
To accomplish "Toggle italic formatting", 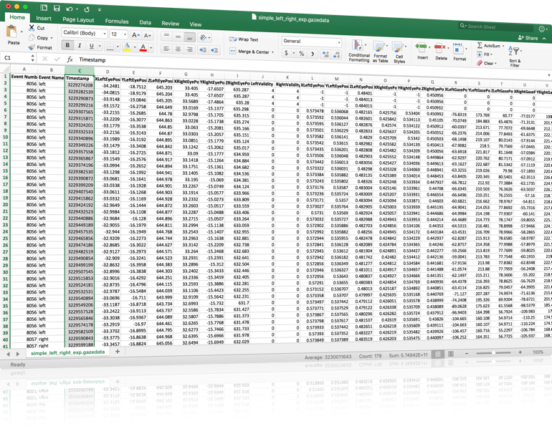I will [x=81, y=47].
